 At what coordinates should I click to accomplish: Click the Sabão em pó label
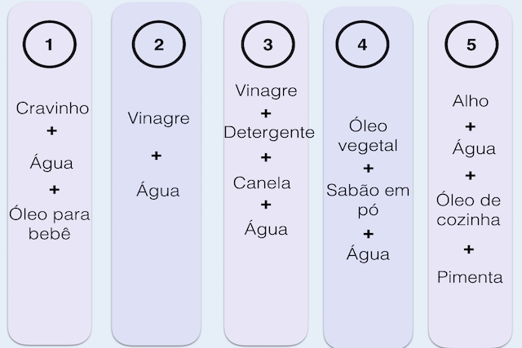click(x=368, y=200)
